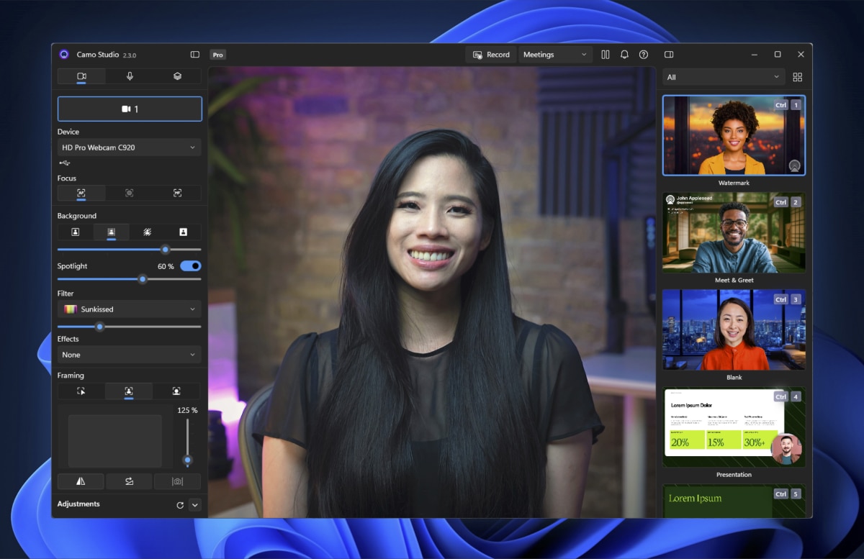Click the Camo Studio logo icon

[x=64, y=55]
